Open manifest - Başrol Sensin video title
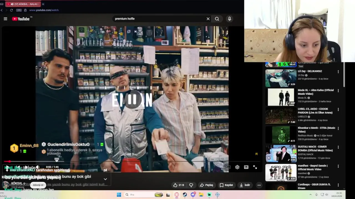 313,167
